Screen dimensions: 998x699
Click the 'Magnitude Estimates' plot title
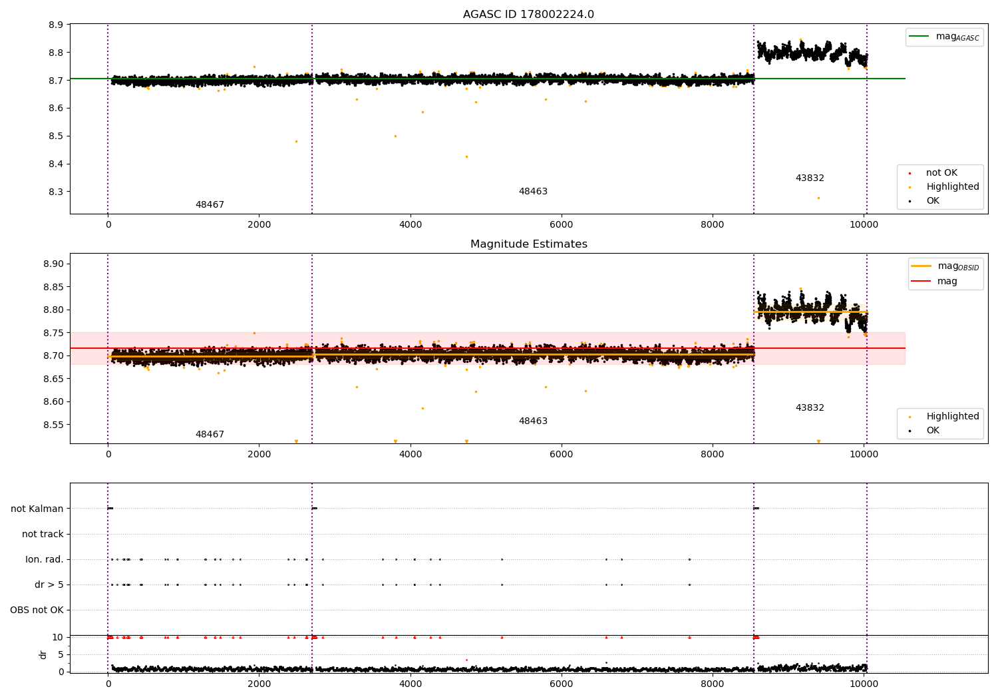pyautogui.click(x=528, y=244)
